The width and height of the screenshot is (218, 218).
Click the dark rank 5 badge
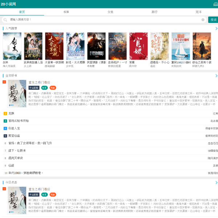[x=5, y=136]
